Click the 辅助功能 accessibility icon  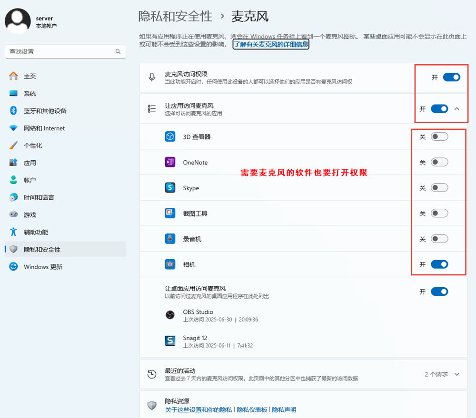coord(13,232)
